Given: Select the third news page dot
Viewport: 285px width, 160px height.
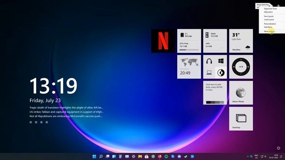Looking at the screenshot, I should (41, 122).
